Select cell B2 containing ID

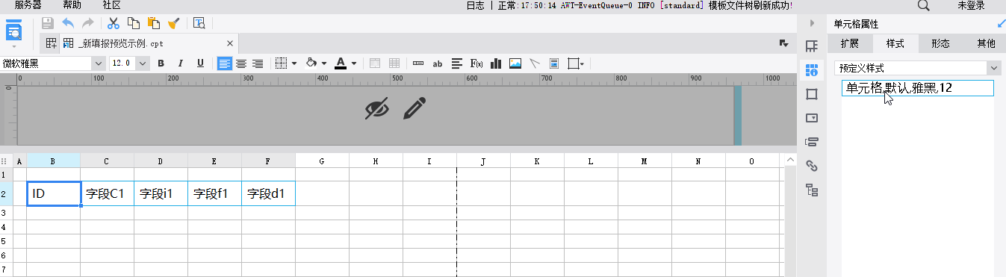[54, 193]
